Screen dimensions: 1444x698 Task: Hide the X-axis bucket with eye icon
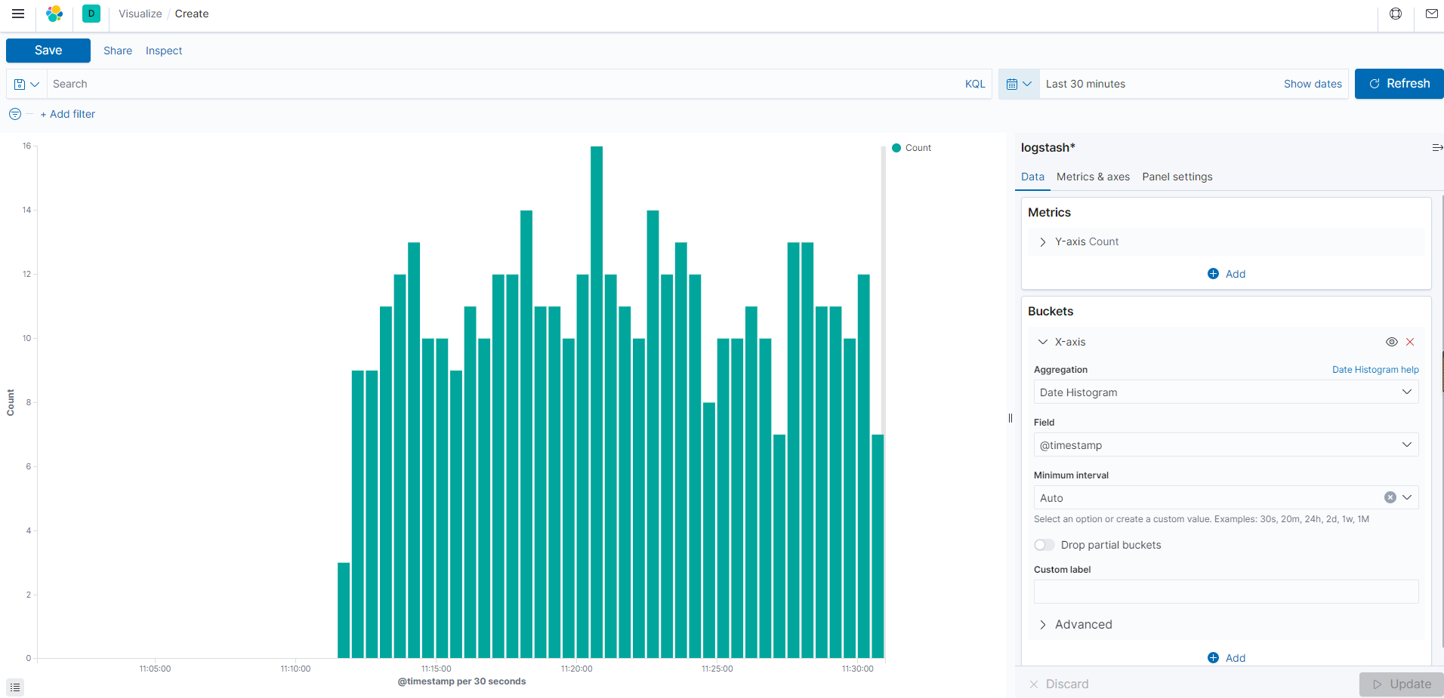click(x=1391, y=342)
